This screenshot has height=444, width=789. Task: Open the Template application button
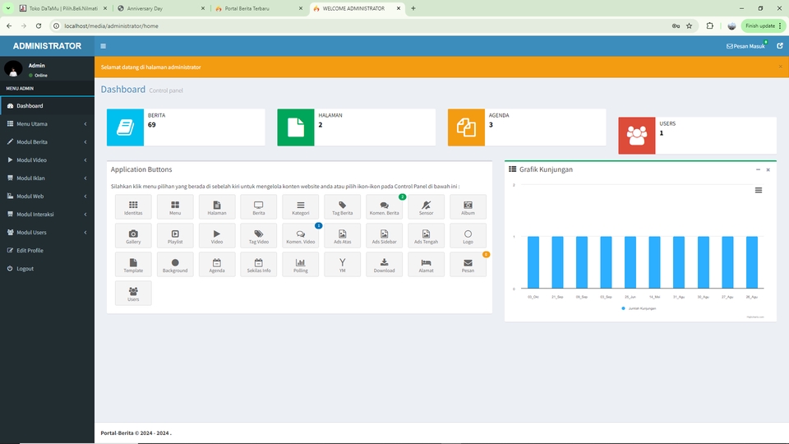coord(133,264)
